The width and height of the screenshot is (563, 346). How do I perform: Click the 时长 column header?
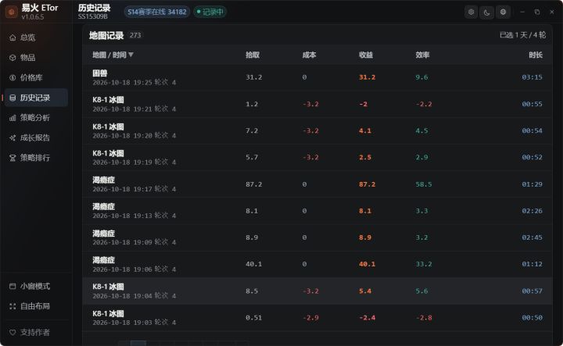(536, 55)
